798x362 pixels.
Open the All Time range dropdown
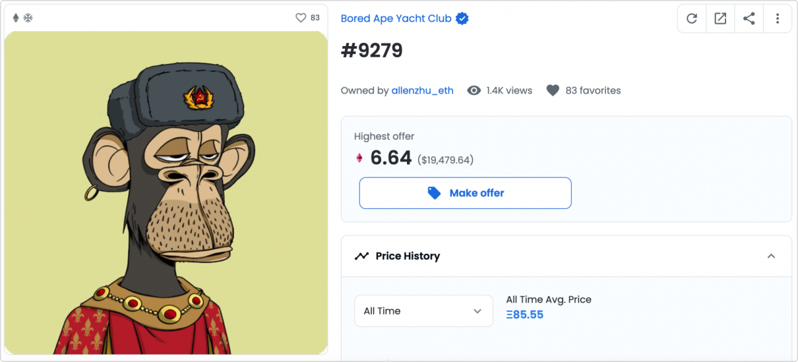423,311
